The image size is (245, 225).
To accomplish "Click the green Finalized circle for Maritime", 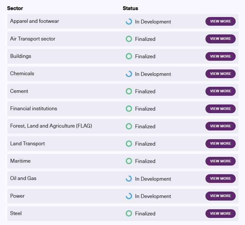I will 129,161.
